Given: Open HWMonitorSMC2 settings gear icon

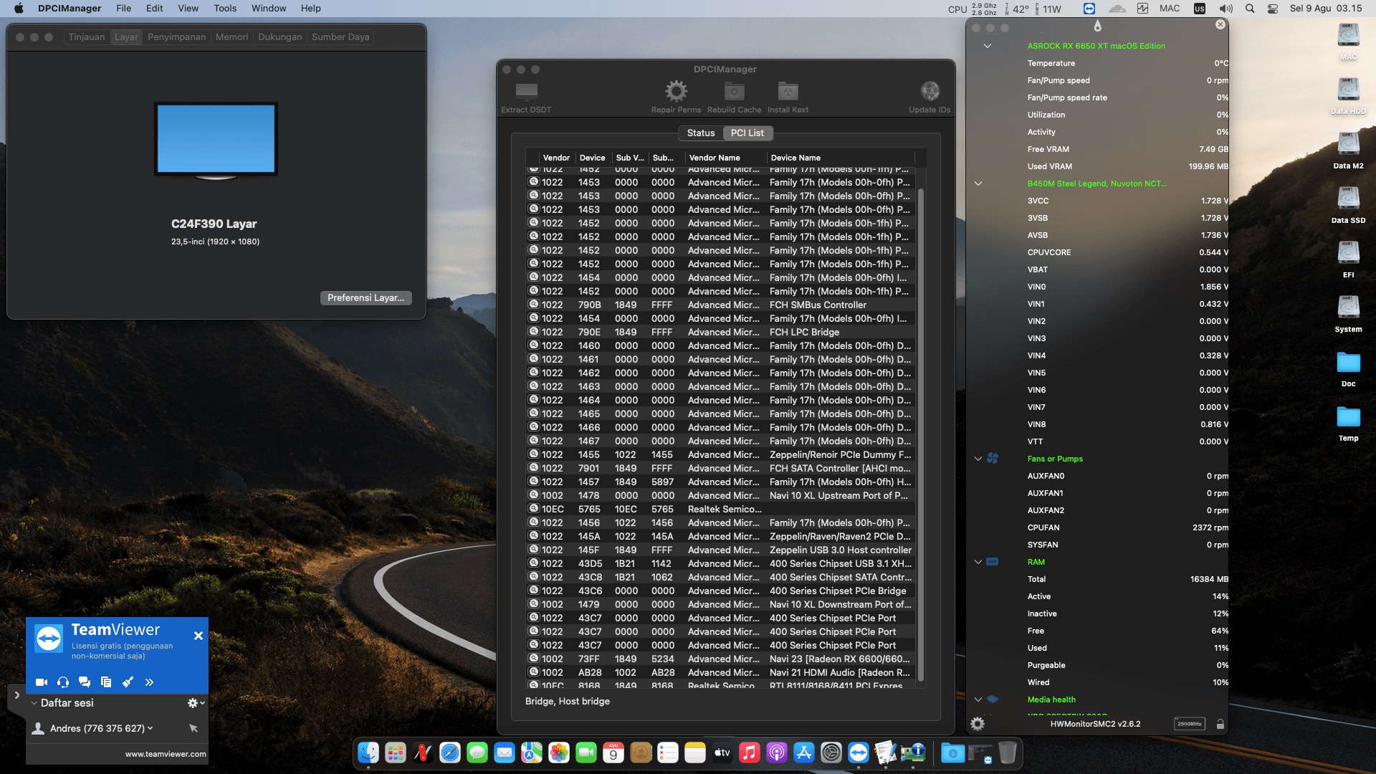Looking at the screenshot, I should tap(978, 724).
